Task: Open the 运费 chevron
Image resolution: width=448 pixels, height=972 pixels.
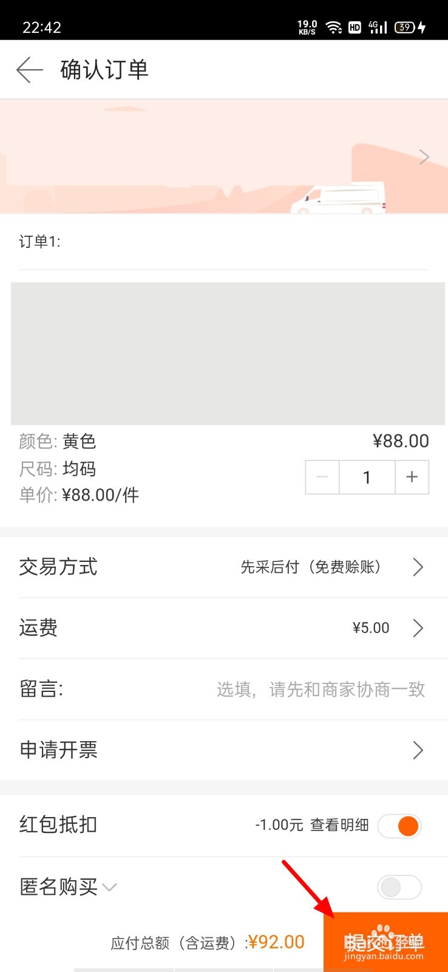Action: pyautogui.click(x=418, y=628)
